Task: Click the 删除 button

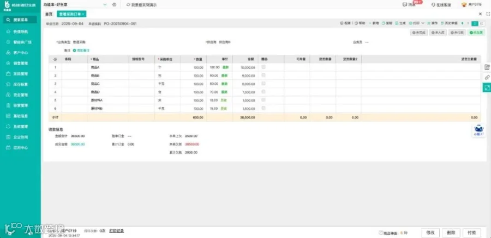Action: (451, 233)
